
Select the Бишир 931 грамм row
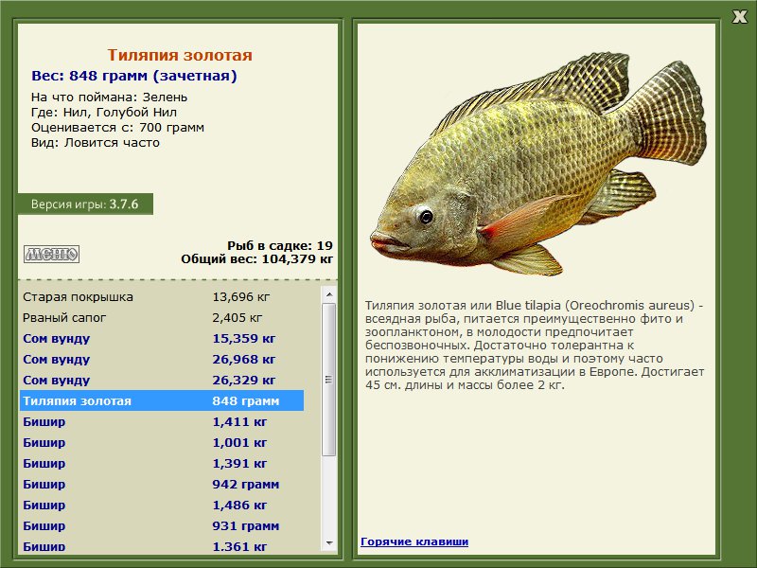pyautogui.click(x=162, y=525)
